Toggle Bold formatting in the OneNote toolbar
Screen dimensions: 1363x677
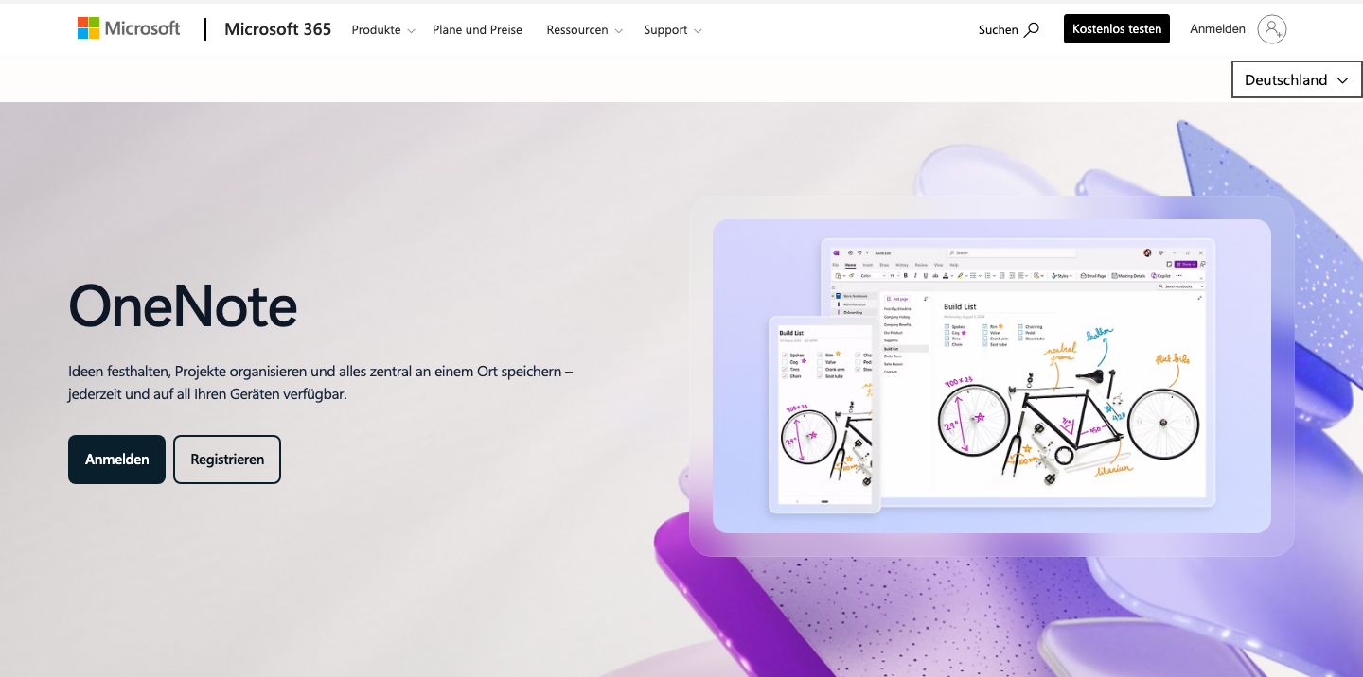[x=905, y=275]
